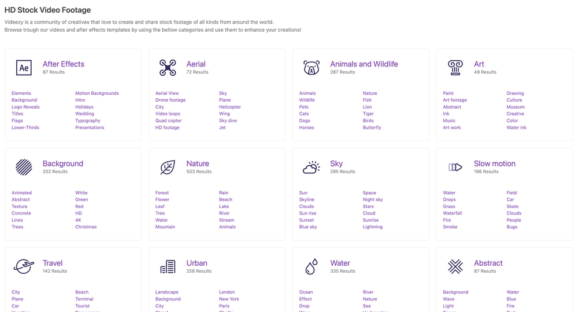Click the Water droplet icon
The height and width of the screenshot is (312, 578).
311,266
